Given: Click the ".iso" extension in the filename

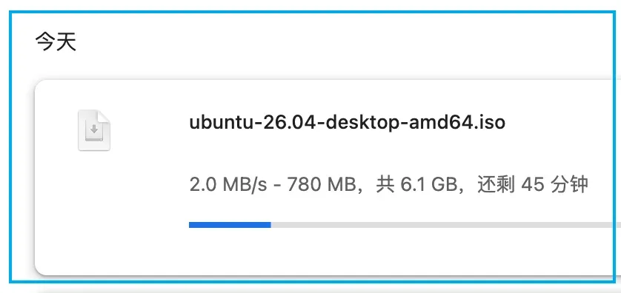Looking at the screenshot, I should 487,122.
